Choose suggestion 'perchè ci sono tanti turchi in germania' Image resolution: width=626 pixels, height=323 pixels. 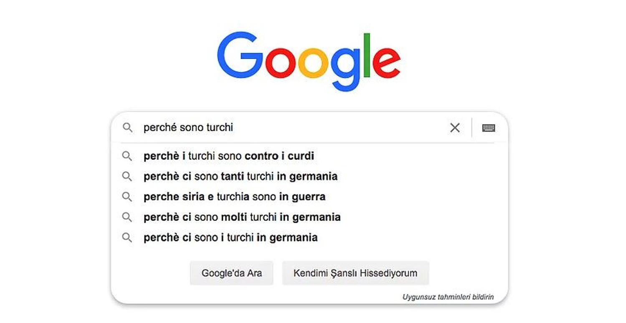click(x=240, y=177)
